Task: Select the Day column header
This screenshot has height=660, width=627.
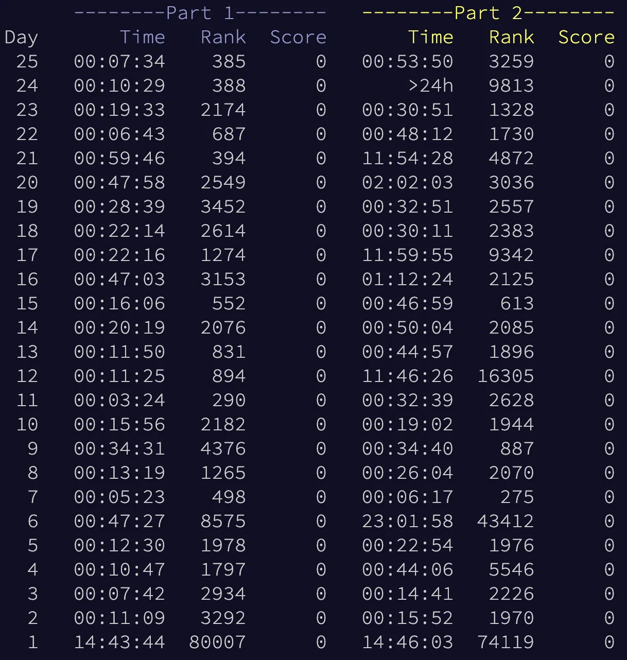Action: (21, 37)
